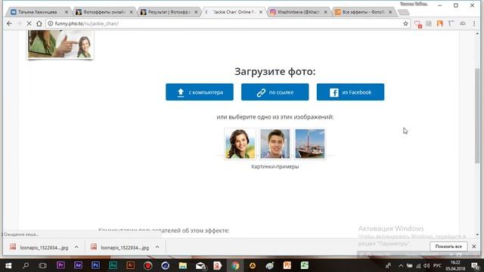This screenshot has width=484, height=272.
Task: Open the taskbar clock and calendar
Action: tap(455, 265)
